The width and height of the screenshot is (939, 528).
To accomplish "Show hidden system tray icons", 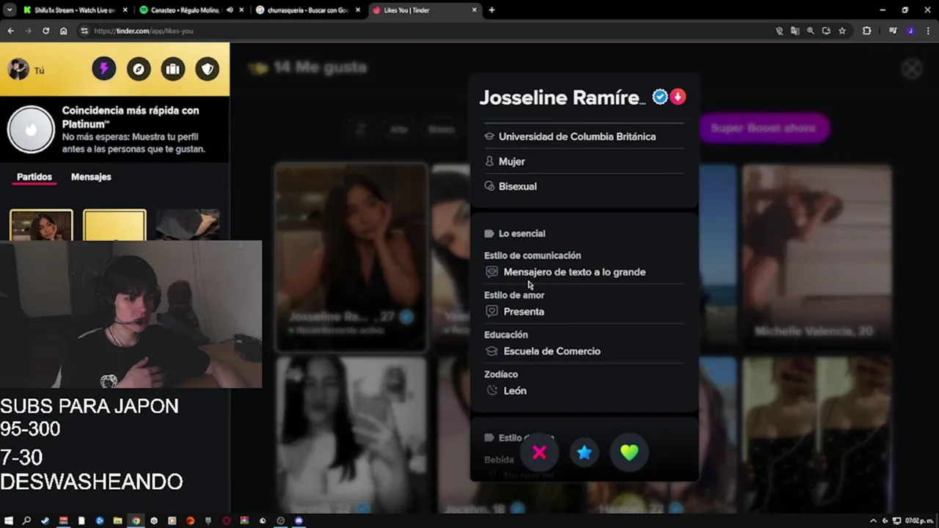I will [873, 521].
